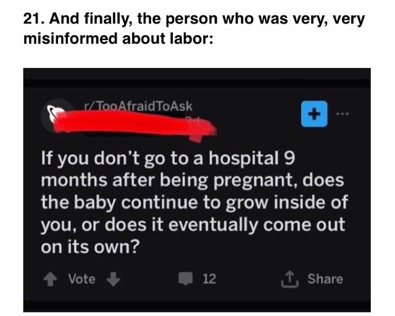Click the embedded Reddit screenshot image
The height and width of the screenshot is (316, 395).
click(x=197, y=190)
